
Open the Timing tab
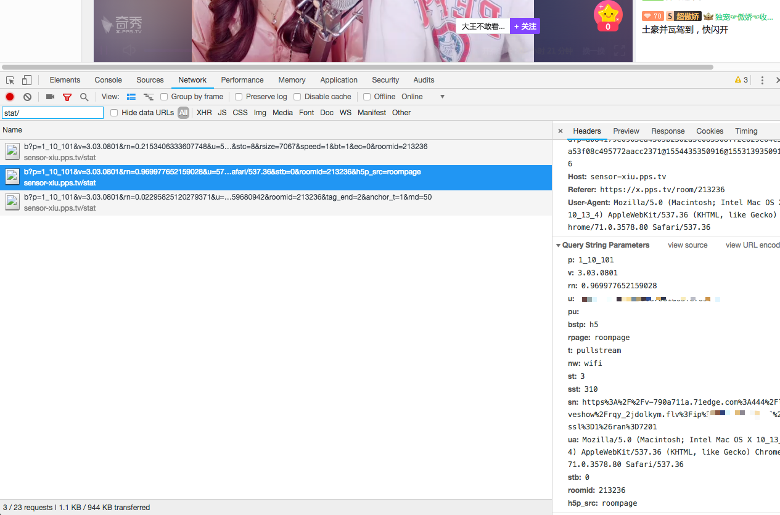pos(745,131)
